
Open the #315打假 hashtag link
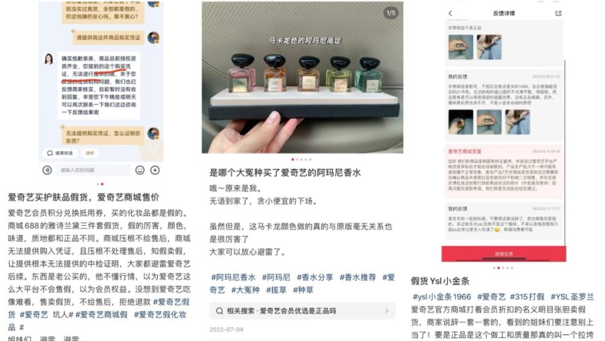click(x=527, y=297)
